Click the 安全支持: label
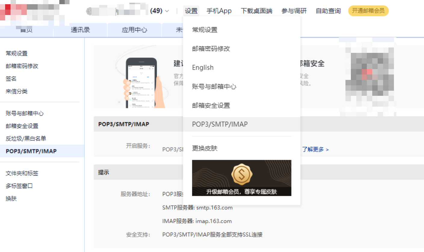This screenshot has height=252, width=424. pyautogui.click(x=138, y=235)
